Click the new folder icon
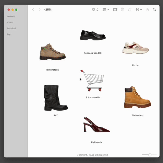 coord(115,9)
